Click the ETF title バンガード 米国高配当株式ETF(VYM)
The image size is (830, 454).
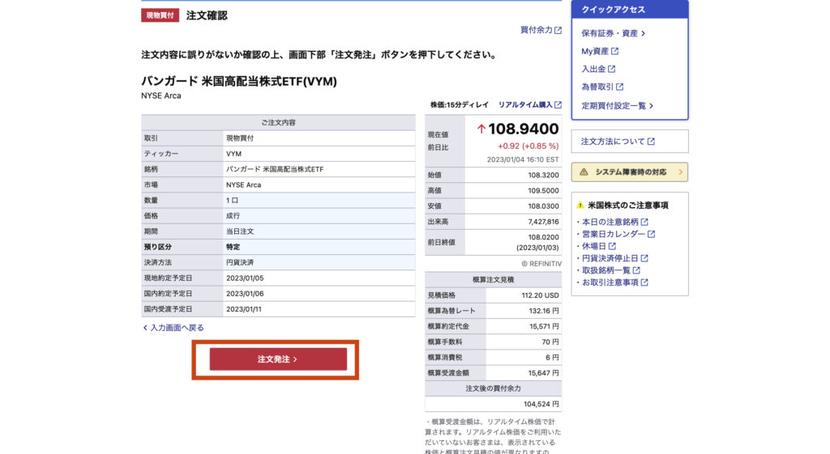coord(239,82)
